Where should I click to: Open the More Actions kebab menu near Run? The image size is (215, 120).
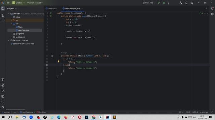pos(169,3)
